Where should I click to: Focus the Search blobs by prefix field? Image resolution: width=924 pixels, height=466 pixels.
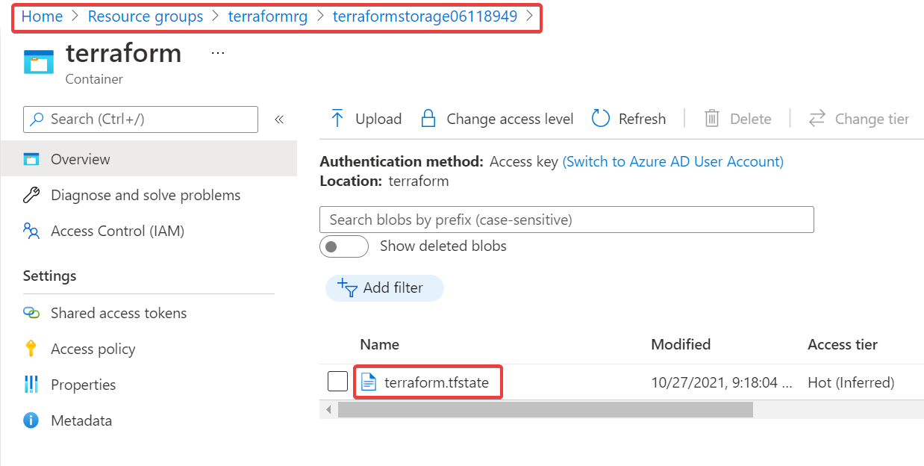(x=566, y=220)
